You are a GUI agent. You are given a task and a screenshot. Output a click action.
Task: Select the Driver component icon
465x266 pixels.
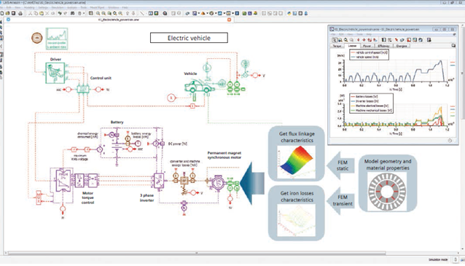tap(55, 73)
